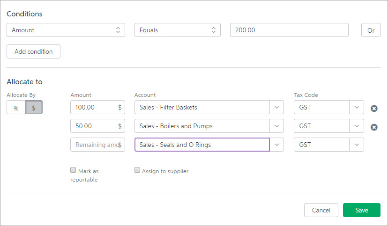Screen dimensions: 388x226
Task: Open the second row GST tax code dropdown
Action: pos(357,126)
